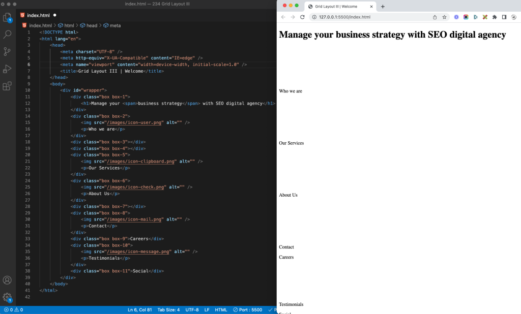
Task: Click the Ln 6, Col 81 status item
Action: (x=139, y=310)
